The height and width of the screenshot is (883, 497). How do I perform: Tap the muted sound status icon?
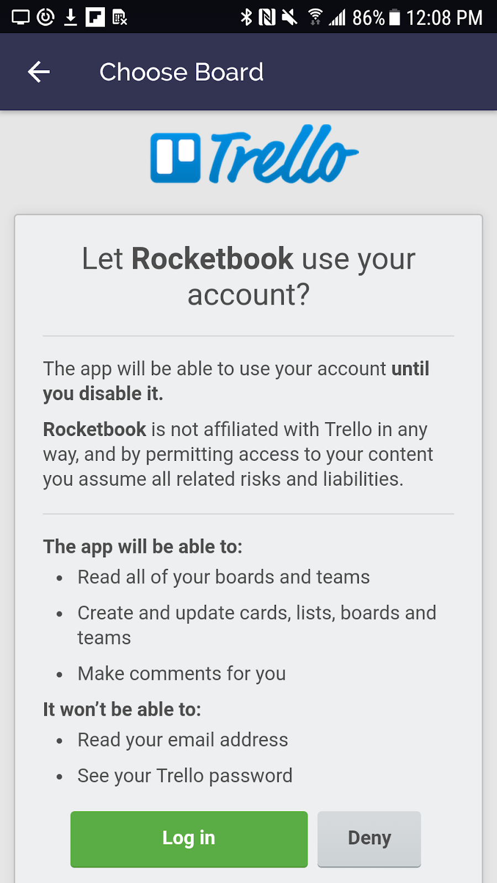289,17
